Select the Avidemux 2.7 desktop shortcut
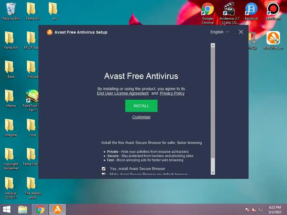The width and height of the screenshot is (287, 215). coord(229,13)
